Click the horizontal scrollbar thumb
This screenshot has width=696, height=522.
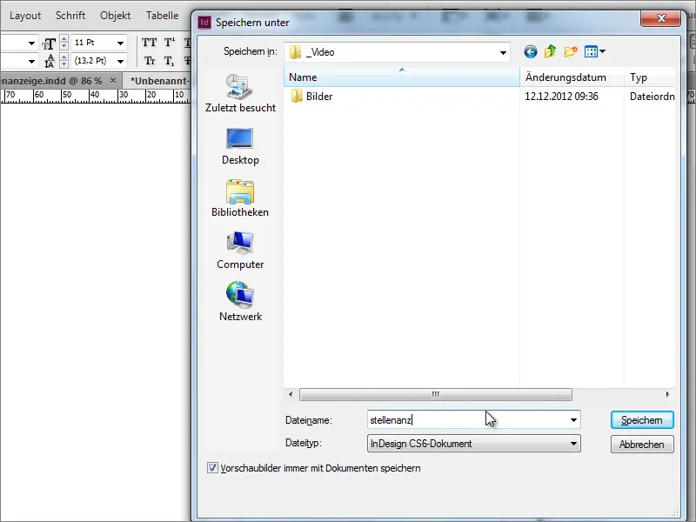[436, 394]
